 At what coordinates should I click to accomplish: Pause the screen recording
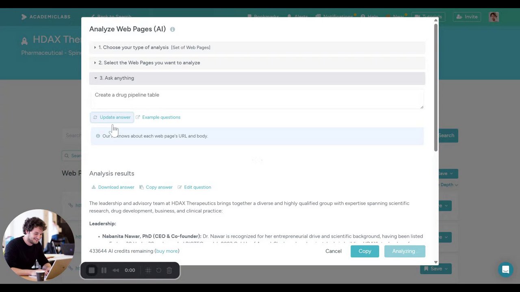click(104, 270)
